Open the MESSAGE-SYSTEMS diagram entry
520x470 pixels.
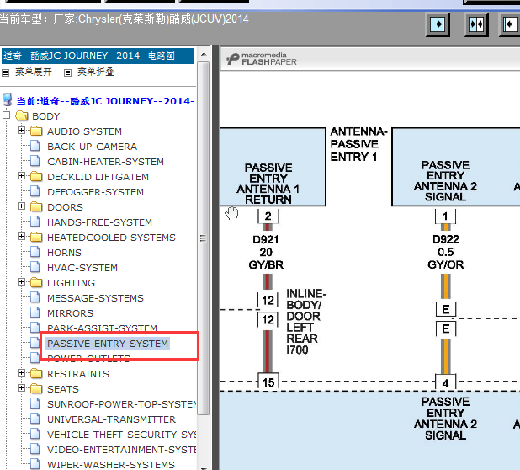(95, 298)
